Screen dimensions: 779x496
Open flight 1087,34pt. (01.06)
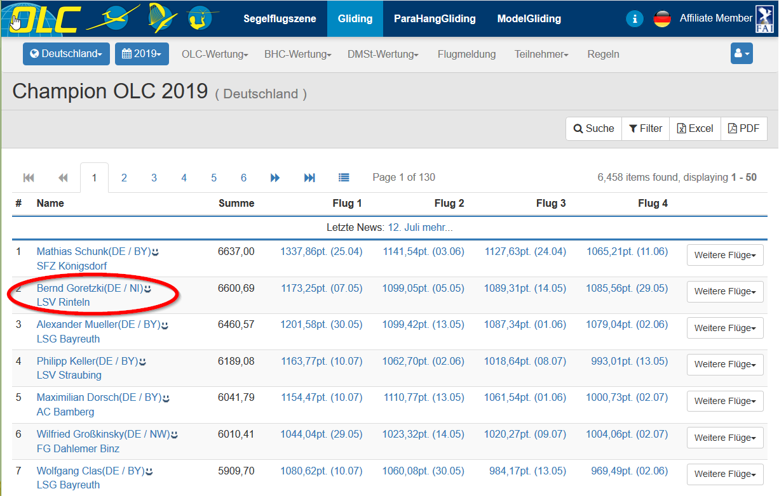tap(525, 325)
